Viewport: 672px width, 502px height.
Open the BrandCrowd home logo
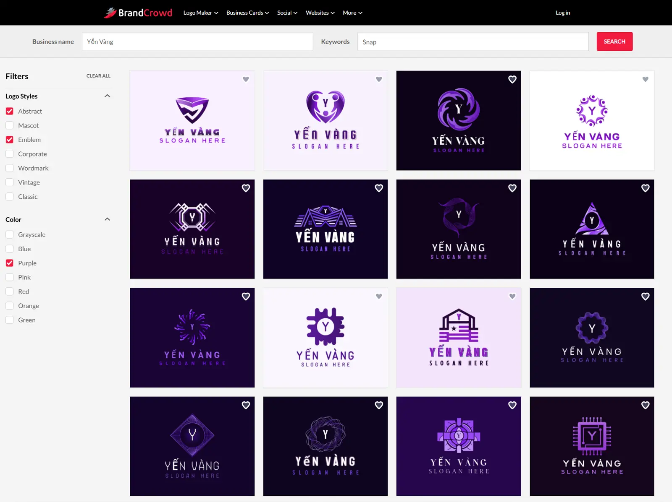point(138,13)
